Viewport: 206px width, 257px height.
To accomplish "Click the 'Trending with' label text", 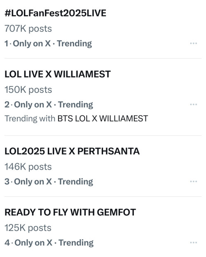I will pos(30,118).
